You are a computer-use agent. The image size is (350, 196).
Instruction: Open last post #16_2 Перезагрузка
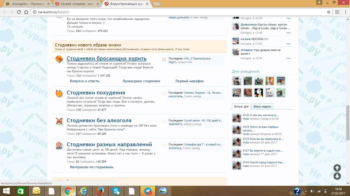click(x=197, y=58)
